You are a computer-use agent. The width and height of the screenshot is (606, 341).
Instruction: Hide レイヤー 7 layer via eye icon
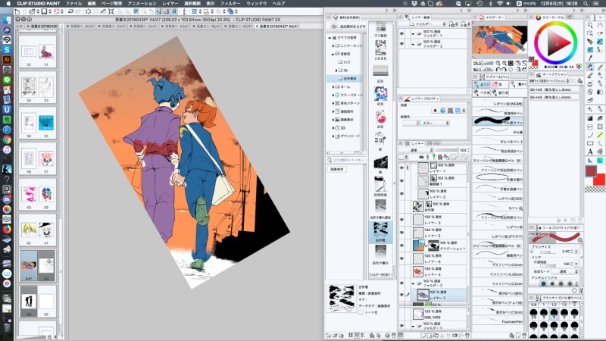(x=402, y=295)
